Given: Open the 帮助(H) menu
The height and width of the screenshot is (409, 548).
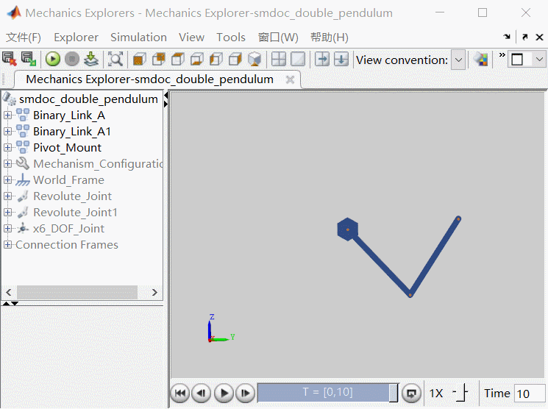Looking at the screenshot, I should 330,37.
